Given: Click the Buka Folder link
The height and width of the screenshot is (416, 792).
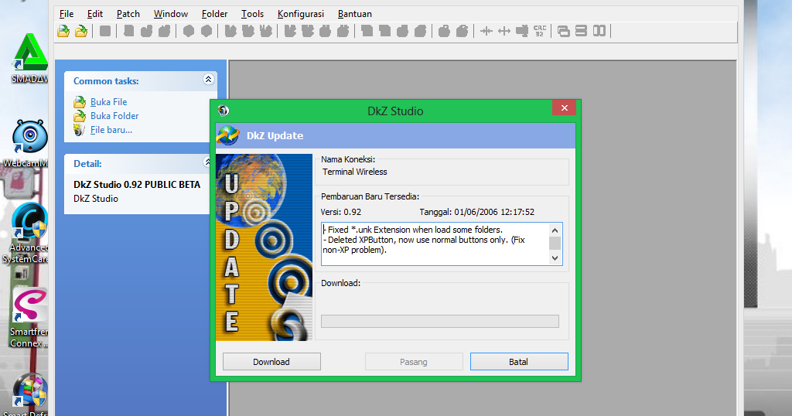Looking at the screenshot, I should pyautogui.click(x=114, y=116).
